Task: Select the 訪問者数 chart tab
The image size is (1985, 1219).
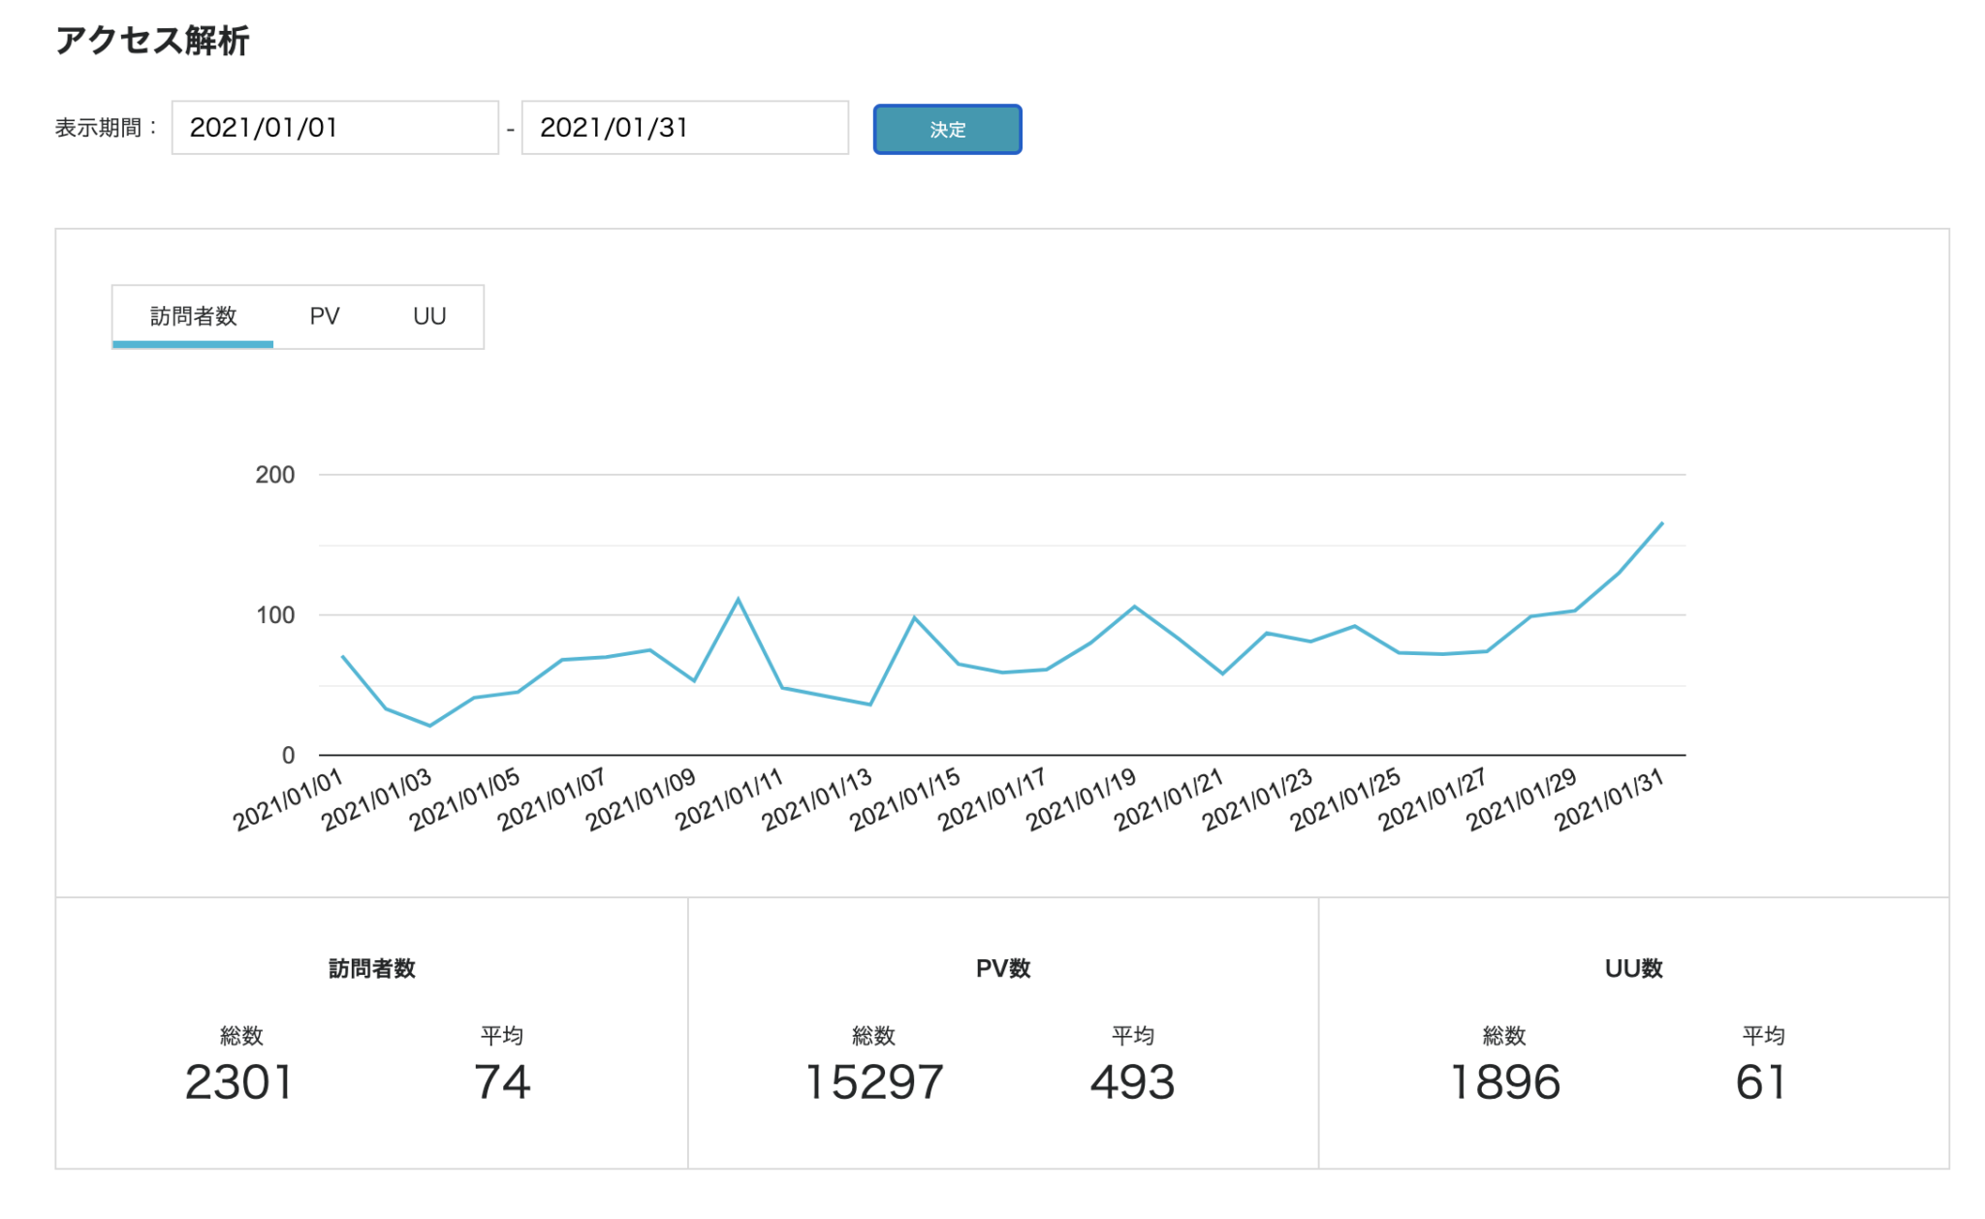Action: click(x=193, y=316)
